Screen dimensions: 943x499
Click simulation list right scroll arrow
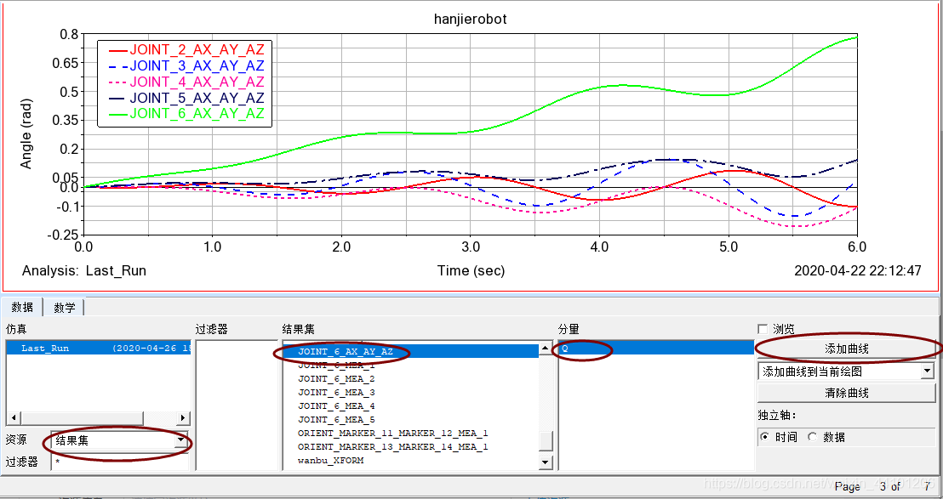coord(183,418)
